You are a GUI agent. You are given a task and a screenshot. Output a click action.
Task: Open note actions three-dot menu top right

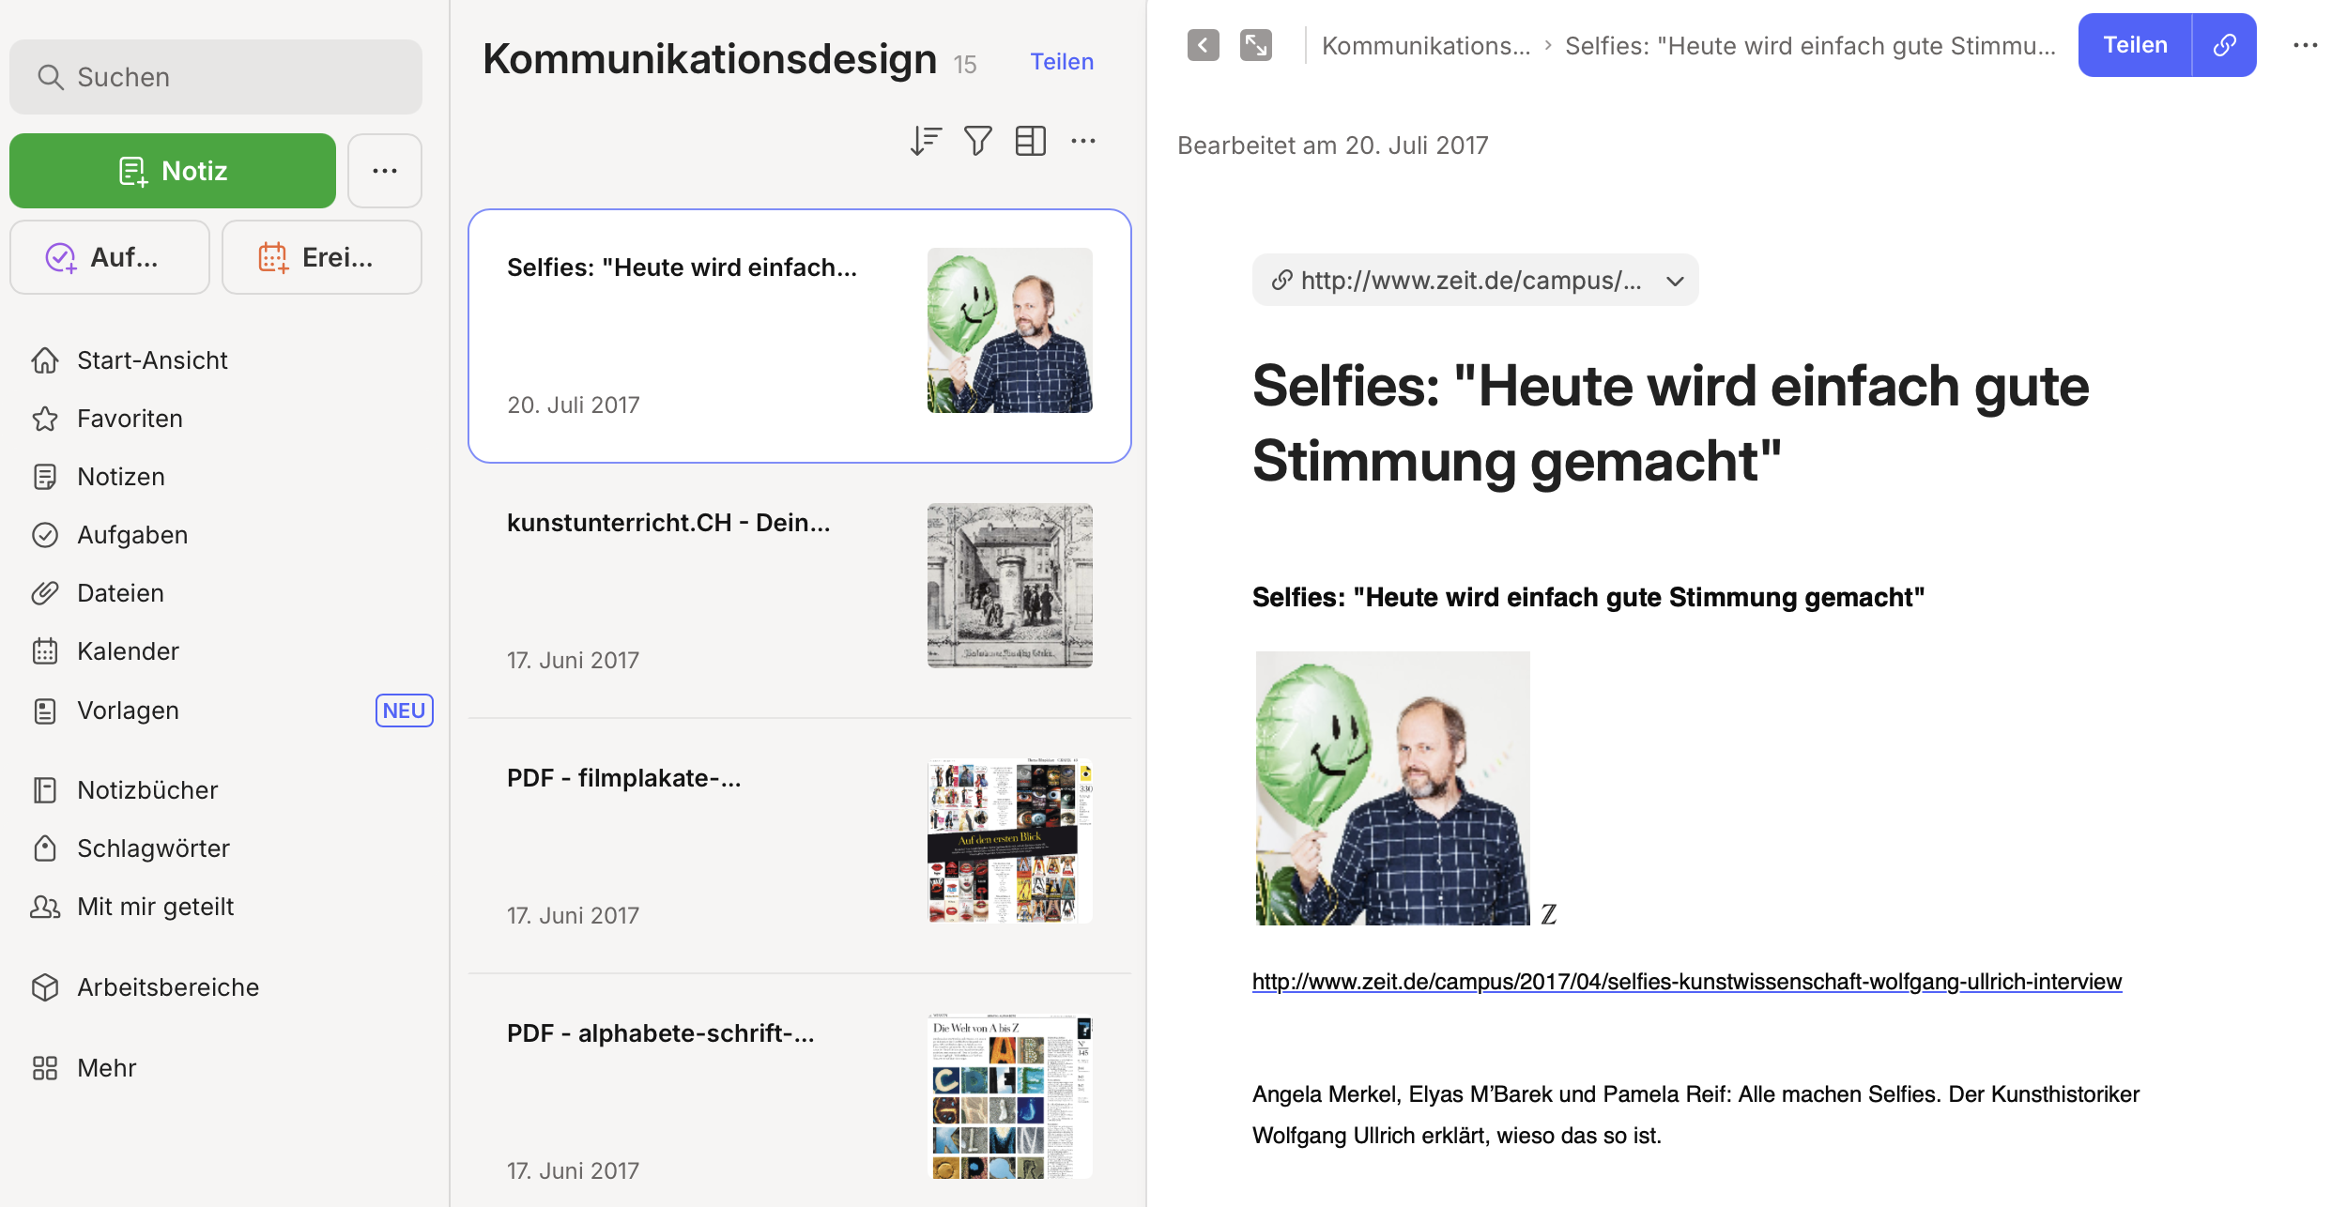pyautogui.click(x=2305, y=45)
